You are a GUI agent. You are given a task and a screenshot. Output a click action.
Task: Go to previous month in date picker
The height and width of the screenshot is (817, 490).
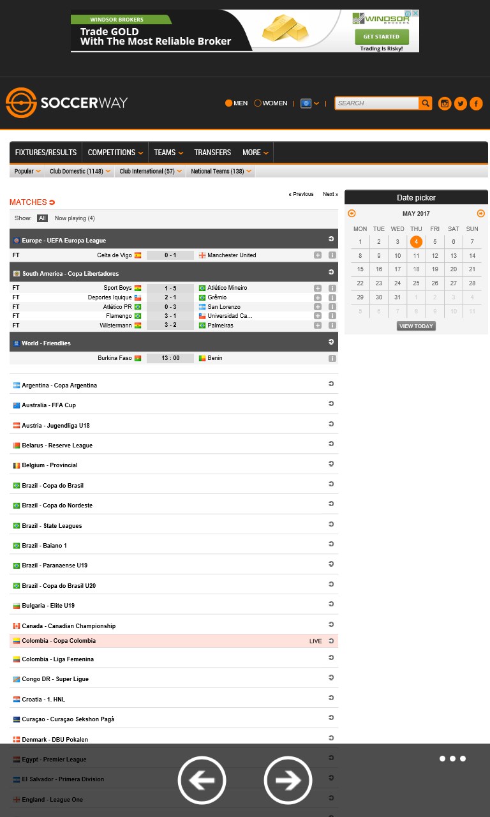(x=352, y=214)
